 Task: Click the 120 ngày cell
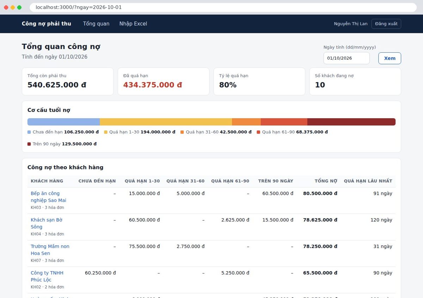pos(381,220)
